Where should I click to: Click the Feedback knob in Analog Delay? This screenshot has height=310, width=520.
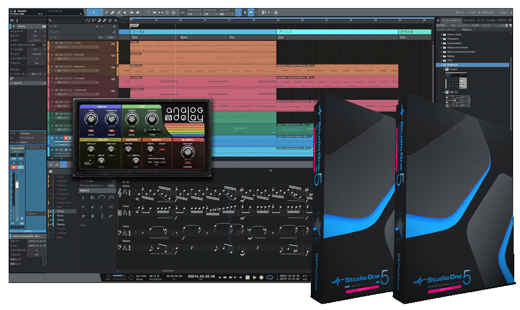click(111, 118)
